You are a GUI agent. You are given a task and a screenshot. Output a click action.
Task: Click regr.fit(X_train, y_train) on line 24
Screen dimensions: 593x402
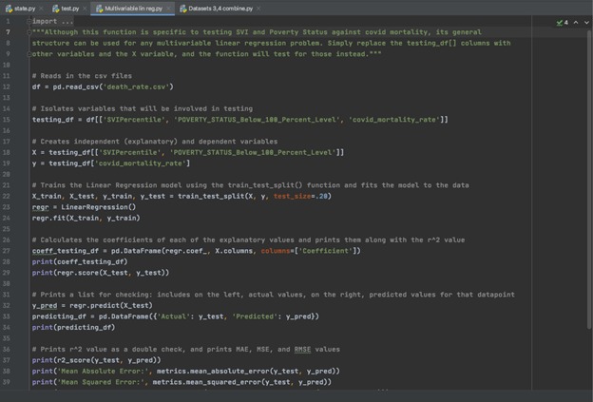pyautogui.click(x=86, y=218)
